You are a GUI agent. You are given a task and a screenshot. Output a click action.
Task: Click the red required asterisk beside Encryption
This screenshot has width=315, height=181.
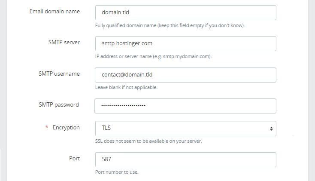coord(47,128)
